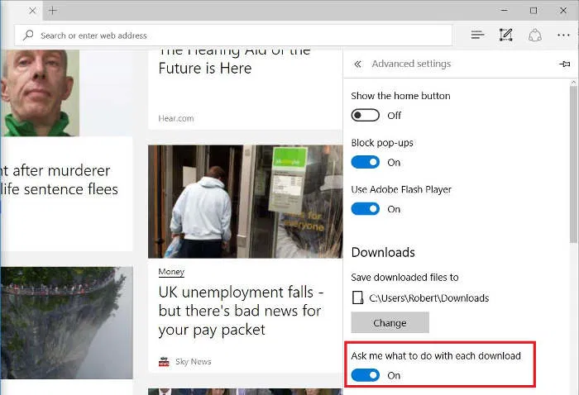Screen dimensions: 579x395
Task: Maximize the Edge browser window
Action: click(x=534, y=10)
